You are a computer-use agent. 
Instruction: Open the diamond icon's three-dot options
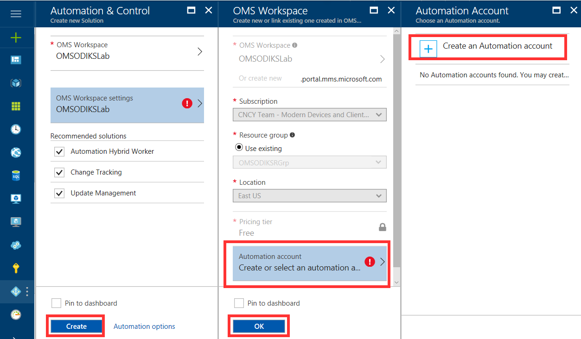pyautogui.click(x=27, y=291)
